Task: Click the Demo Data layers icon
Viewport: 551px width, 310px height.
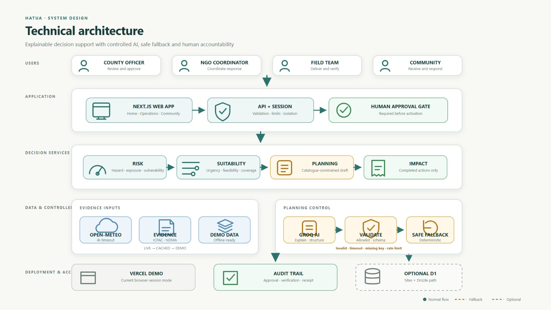Action: pos(225,226)
